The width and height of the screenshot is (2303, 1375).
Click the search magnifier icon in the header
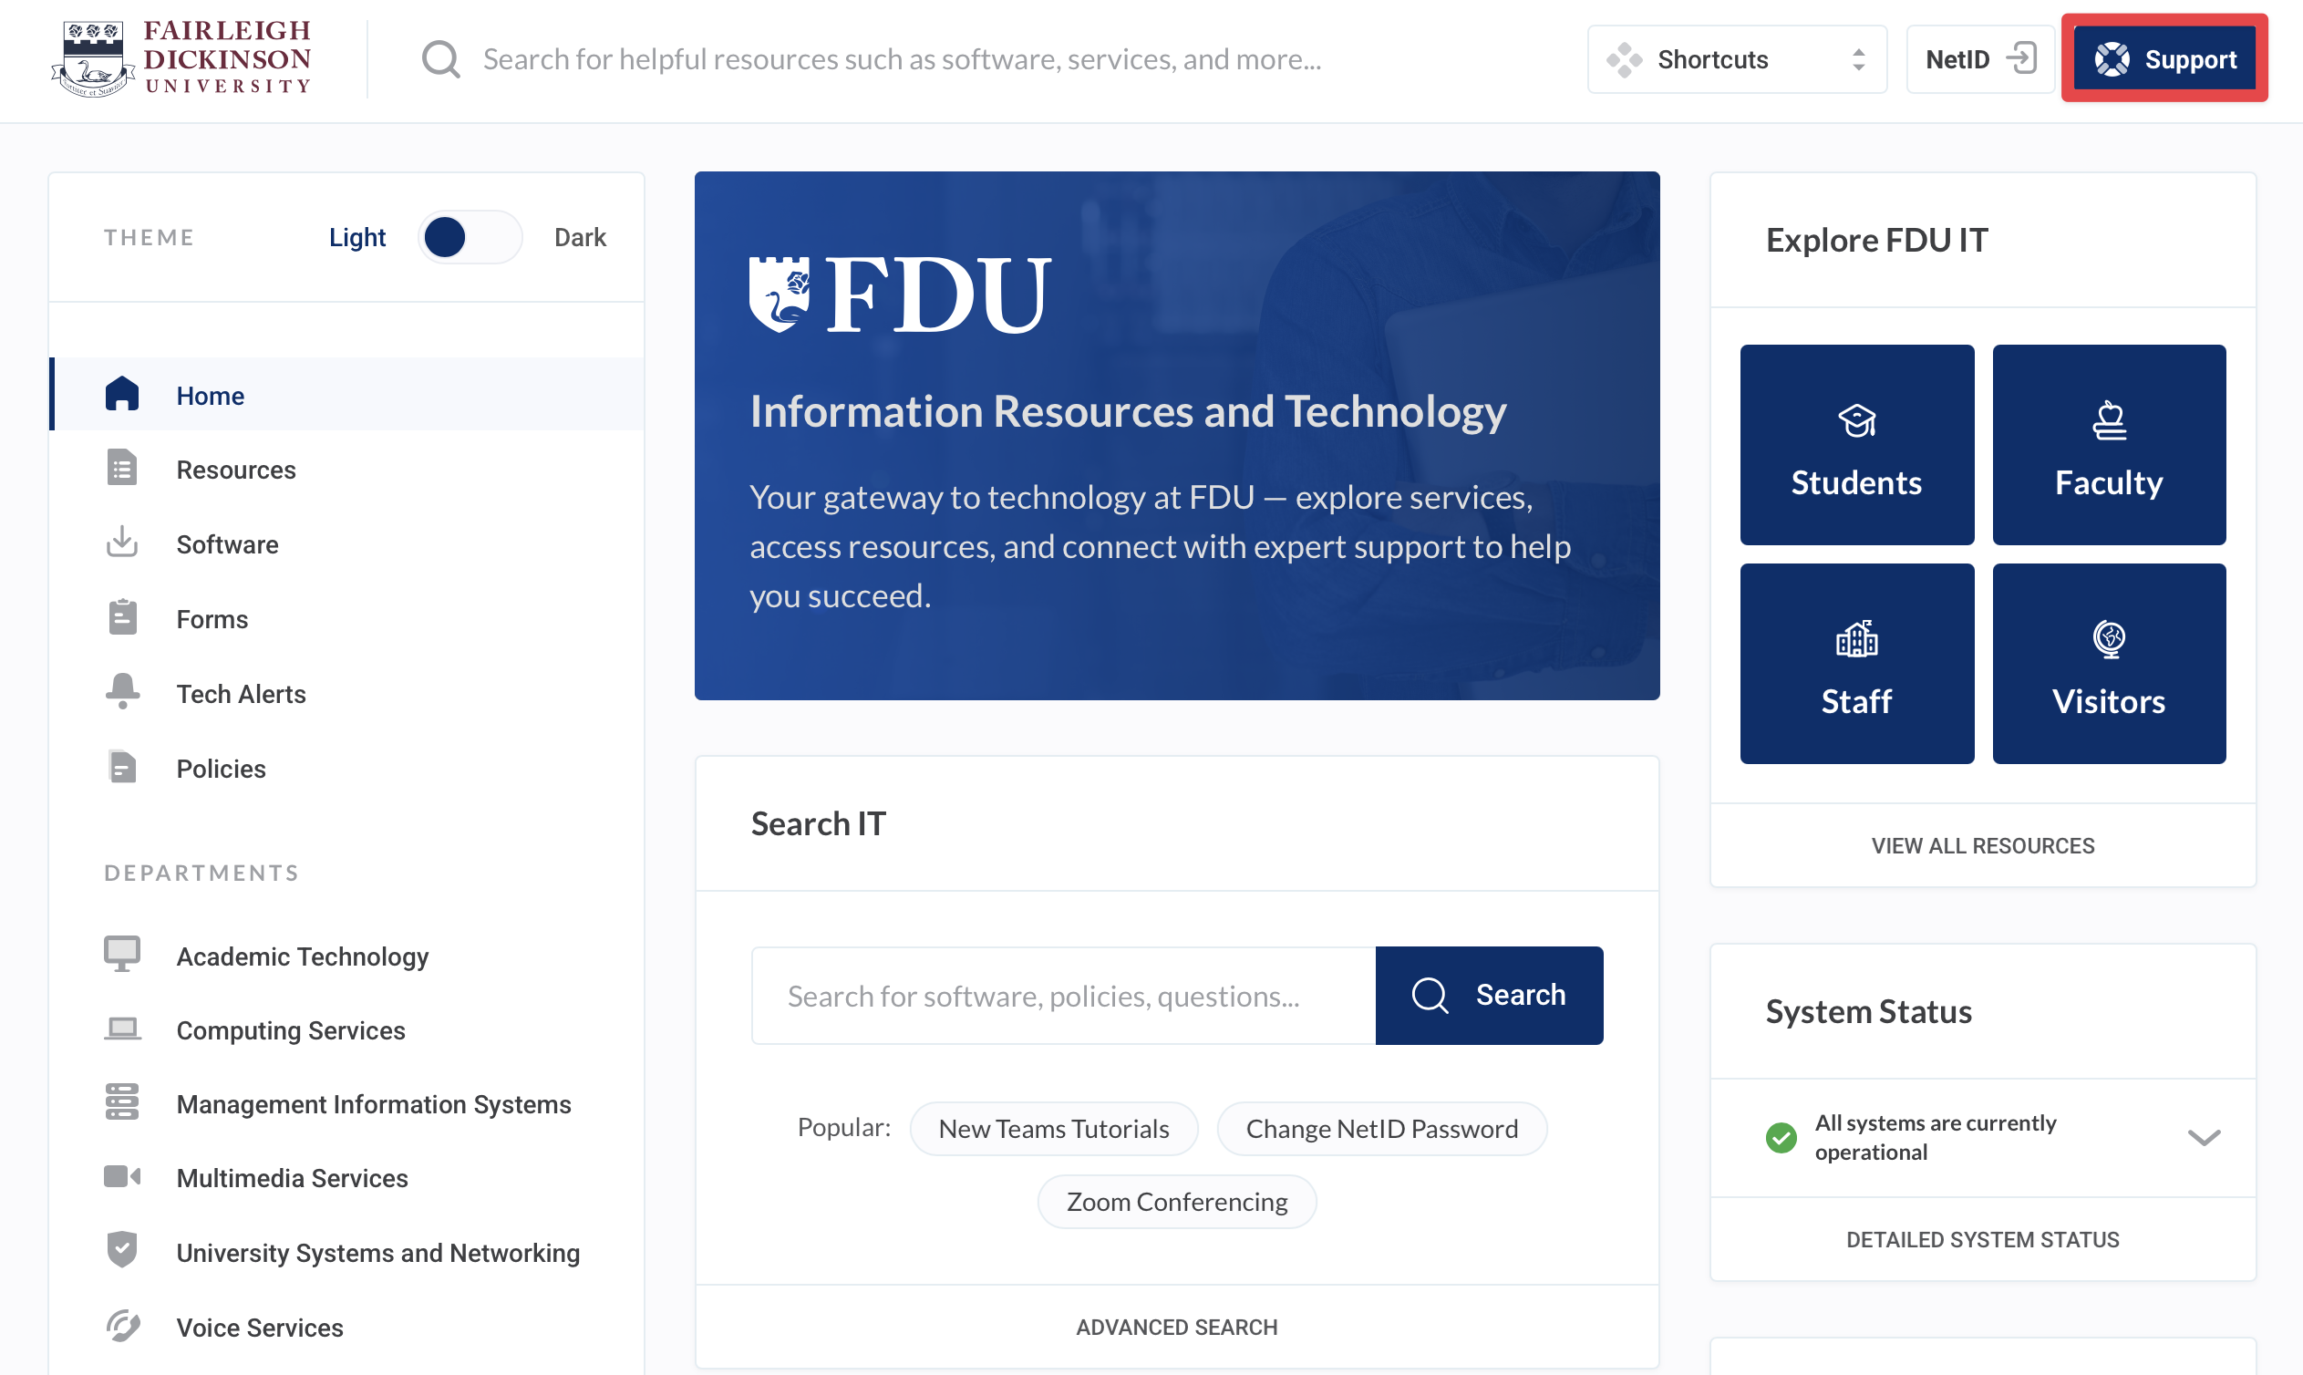(x=440, y=58)
